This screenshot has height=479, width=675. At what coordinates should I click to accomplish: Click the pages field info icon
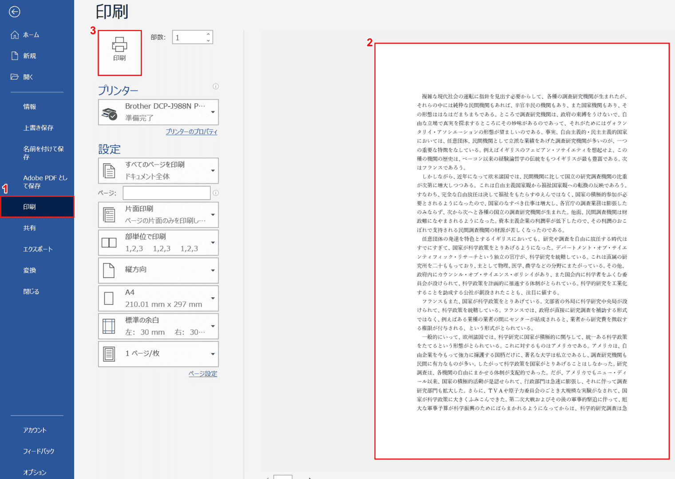[216, 193]
